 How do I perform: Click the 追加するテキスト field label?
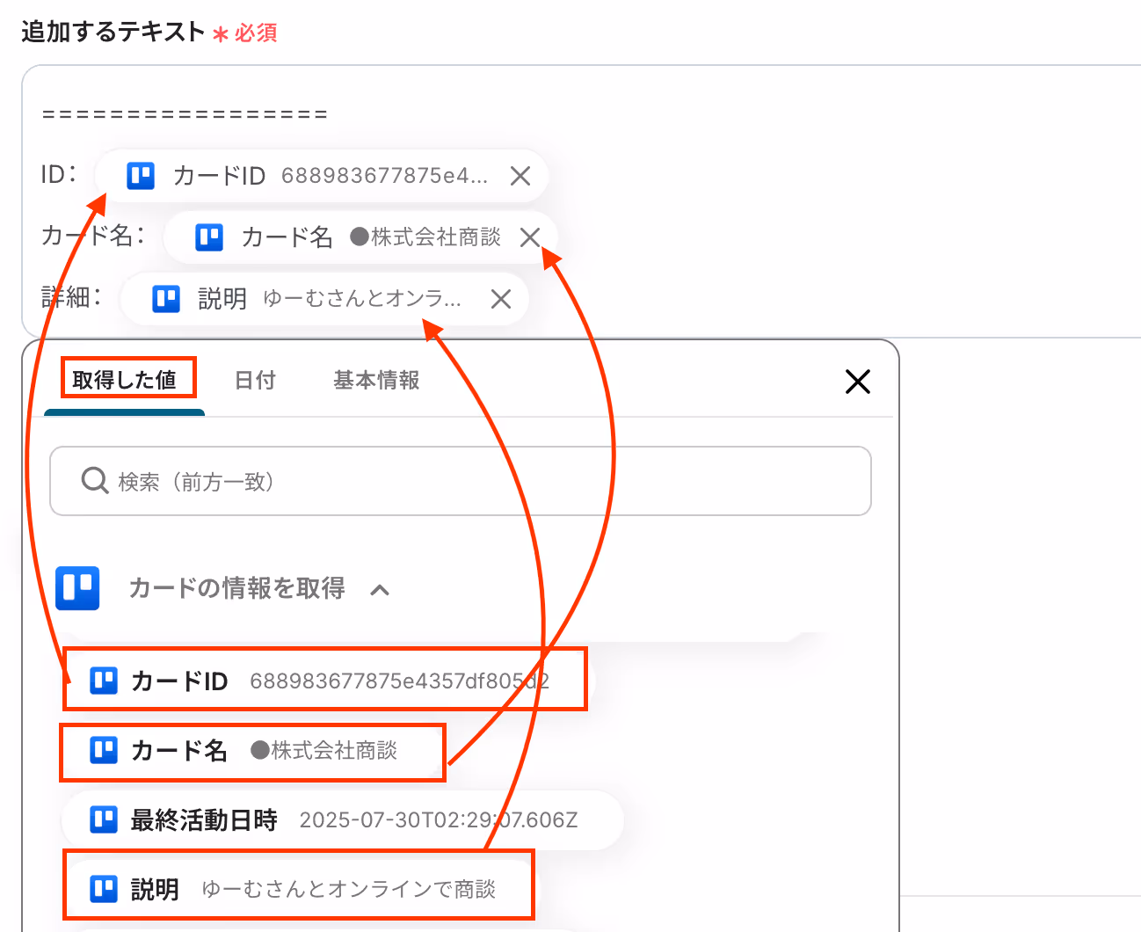[x=113, y=32]
